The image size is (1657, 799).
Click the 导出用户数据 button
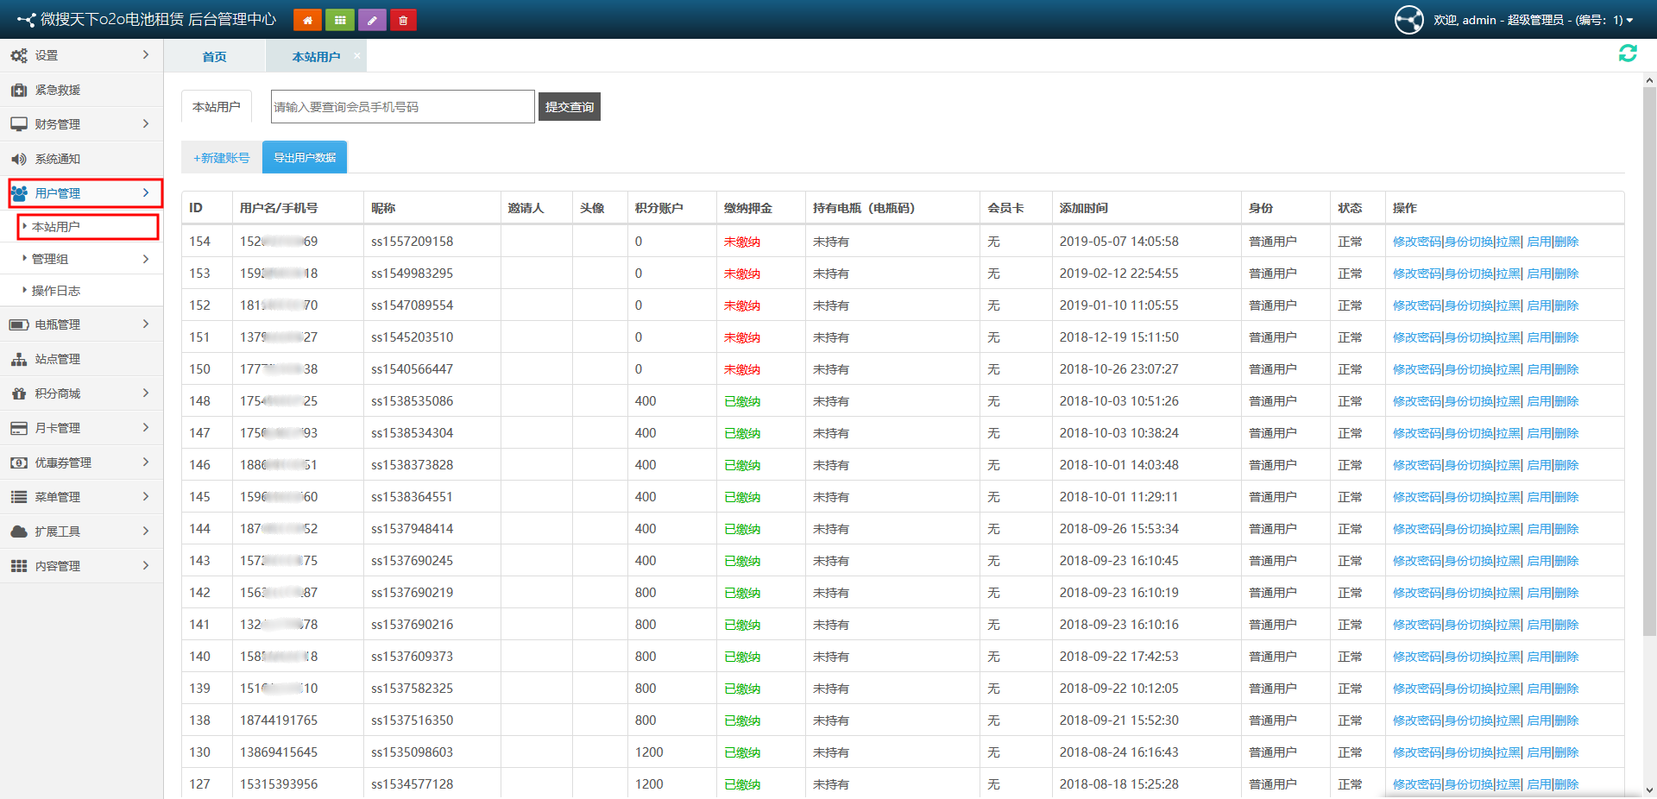pyautogui.click(x=305, y=158)
